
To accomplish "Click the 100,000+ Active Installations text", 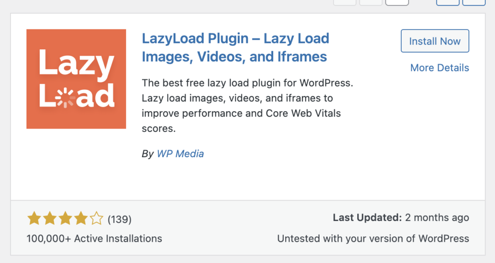I will tap(94, 238).
